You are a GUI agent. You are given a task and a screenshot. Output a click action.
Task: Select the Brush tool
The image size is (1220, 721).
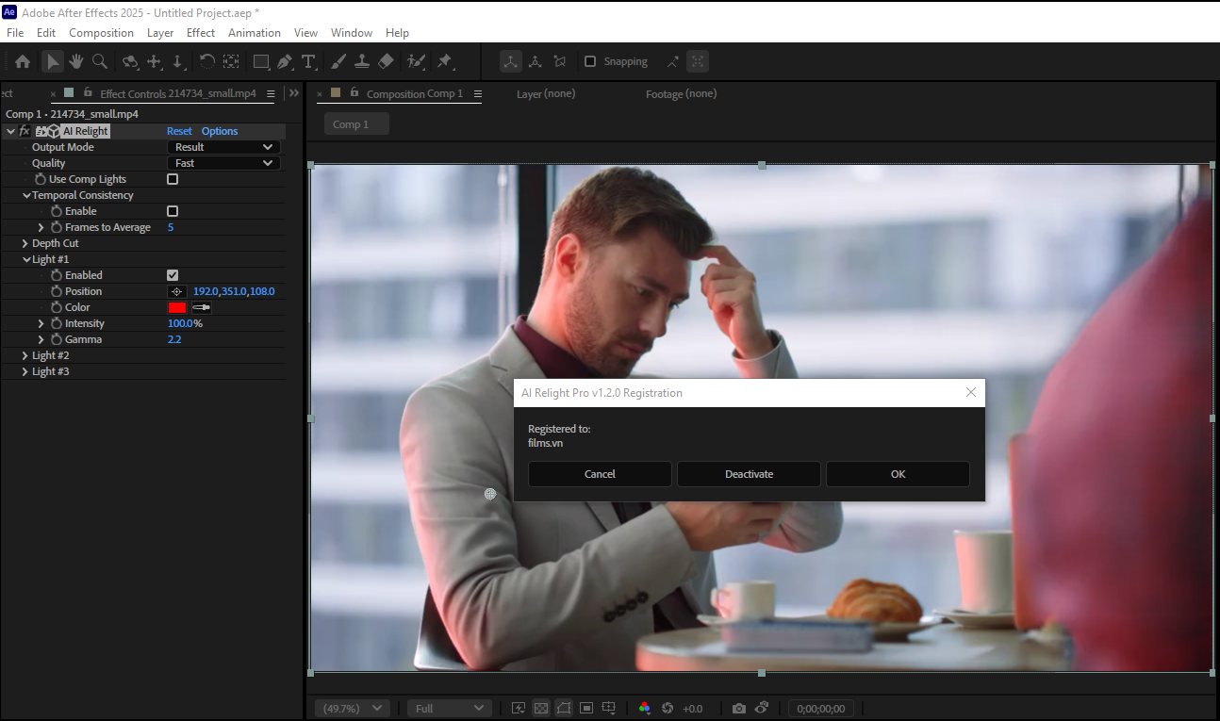pos(337,61)
